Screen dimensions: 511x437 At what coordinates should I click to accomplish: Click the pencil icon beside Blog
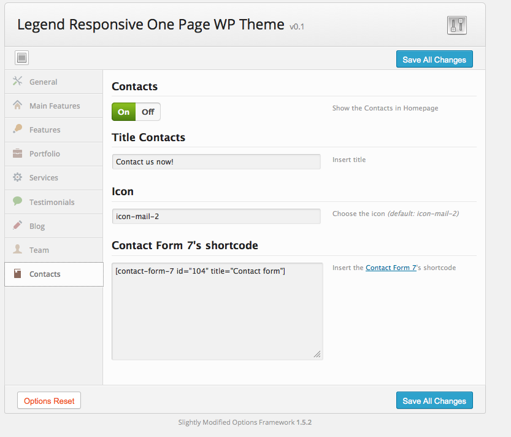click(17, 225)
